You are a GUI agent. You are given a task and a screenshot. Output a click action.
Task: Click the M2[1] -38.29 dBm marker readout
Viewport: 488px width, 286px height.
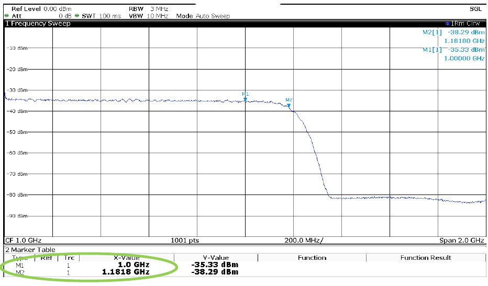tap(453, 32)
